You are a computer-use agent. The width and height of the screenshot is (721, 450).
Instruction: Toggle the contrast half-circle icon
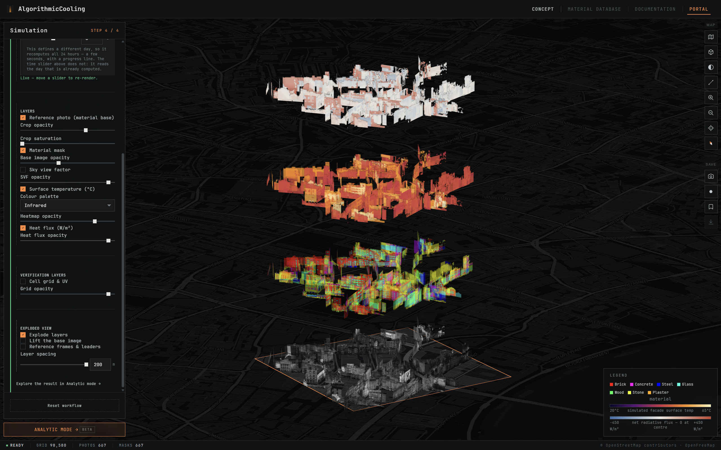click(x=711, y=67)
